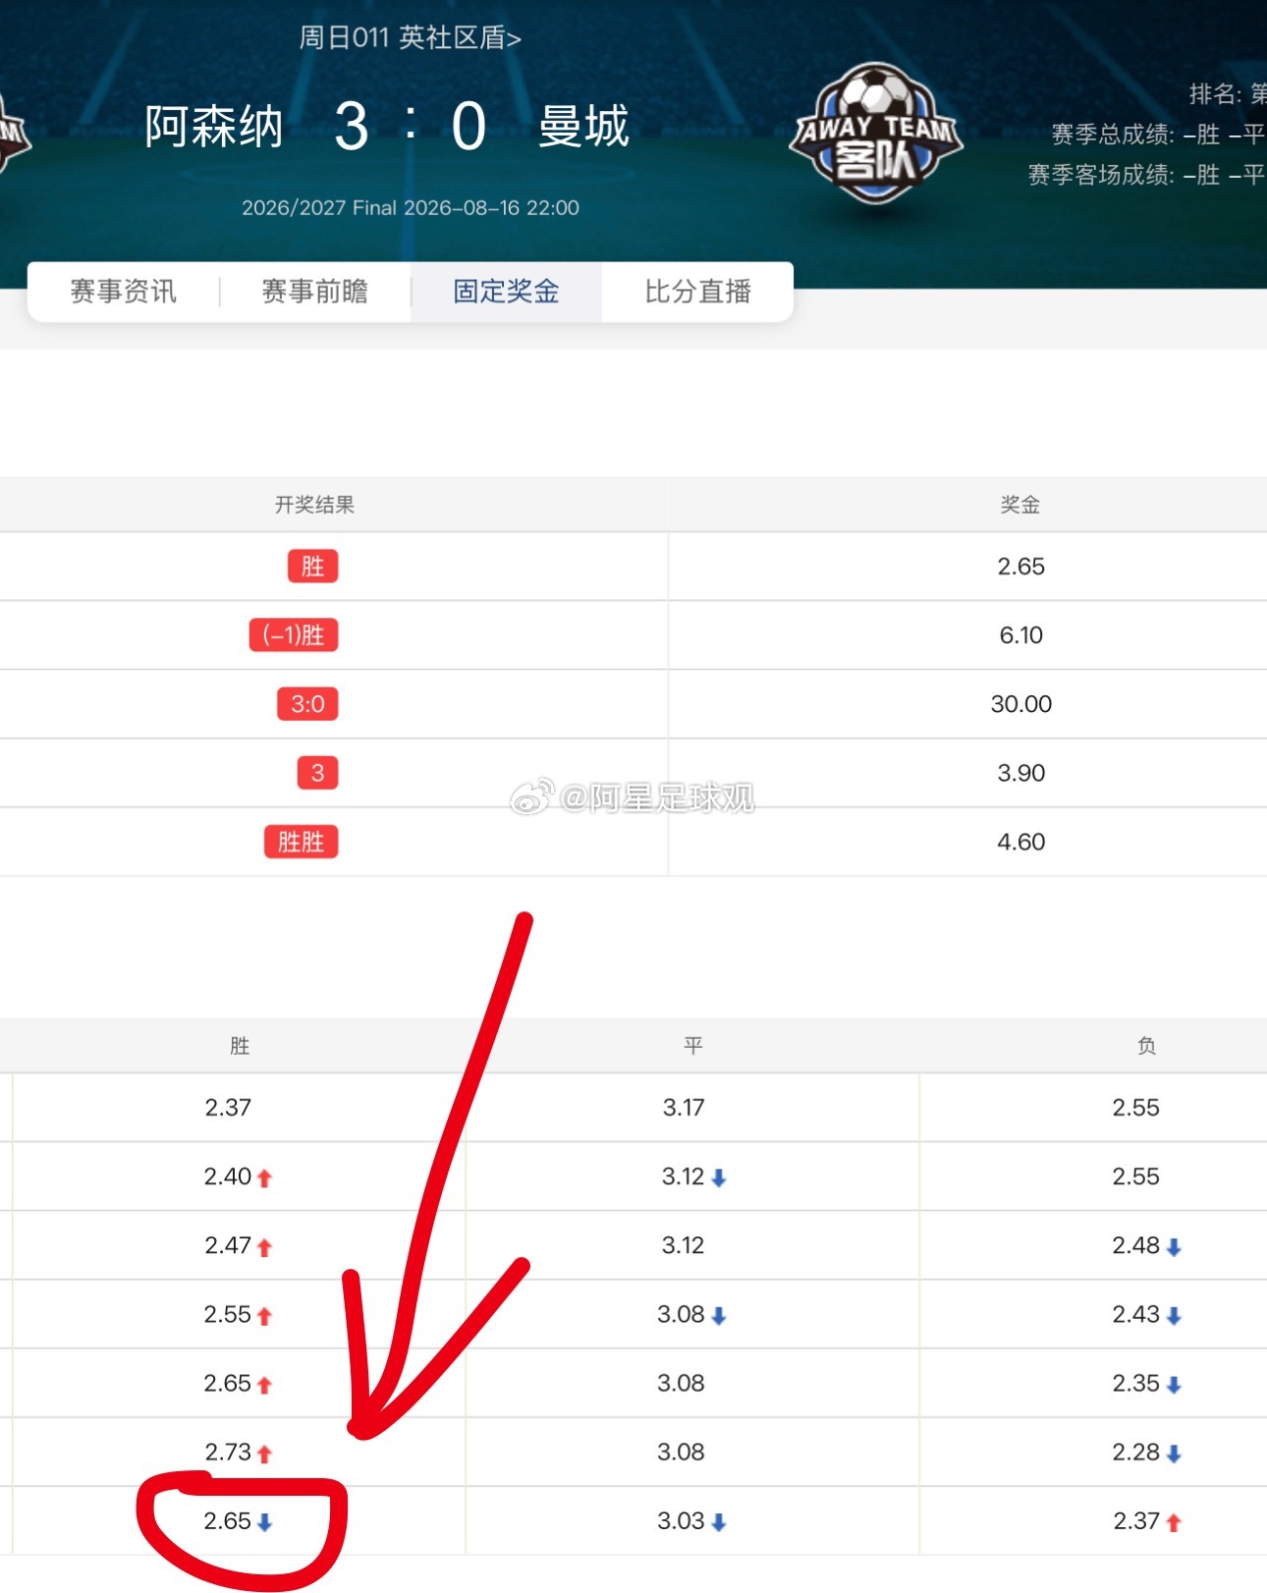The height and width of the screenshot is (1593, 1267).
Task: Click away team name 曼城
Action: click(583, 127)
